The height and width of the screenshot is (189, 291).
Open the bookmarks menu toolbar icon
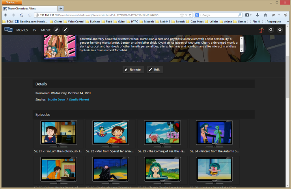tap(248, 15)
